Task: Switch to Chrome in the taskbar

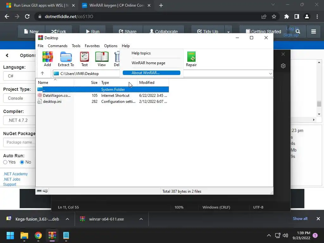Action: pyautogui.click(x=38, y=235)
